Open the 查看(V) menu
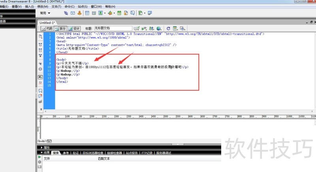The image size is (316, 172). click(17, 7)
